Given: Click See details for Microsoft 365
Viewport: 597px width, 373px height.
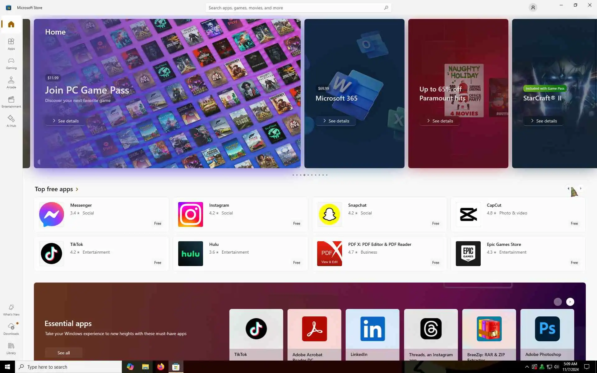Looking at the screenshot, I should 336,121.
